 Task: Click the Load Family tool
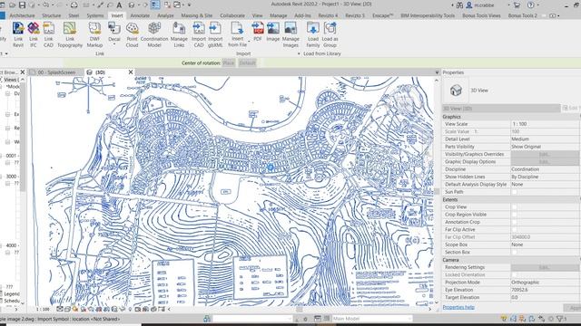tap(313, 34)
